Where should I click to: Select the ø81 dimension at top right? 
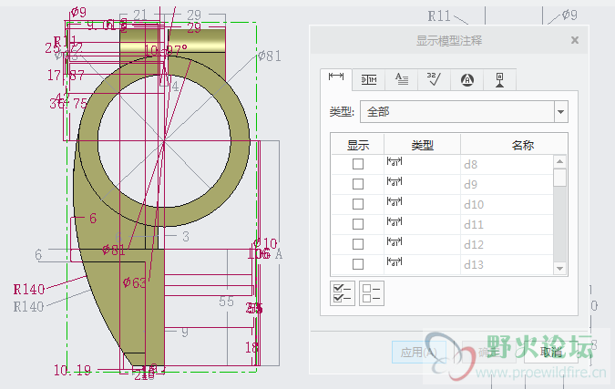pos(270,56)
